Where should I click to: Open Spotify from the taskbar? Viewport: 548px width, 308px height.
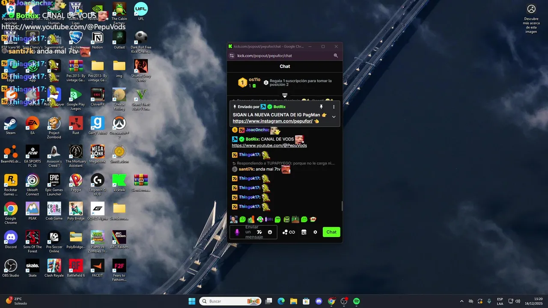(x=357, y=301)
